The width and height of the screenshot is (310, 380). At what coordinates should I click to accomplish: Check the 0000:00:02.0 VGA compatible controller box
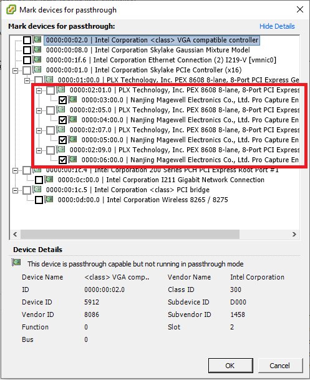pos(27,40)
